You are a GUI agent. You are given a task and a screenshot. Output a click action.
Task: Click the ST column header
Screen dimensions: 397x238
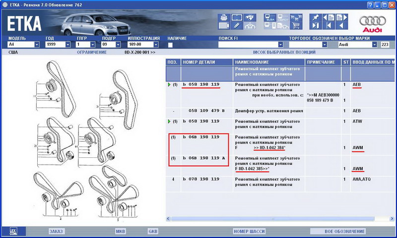click(x=346, y=62)
